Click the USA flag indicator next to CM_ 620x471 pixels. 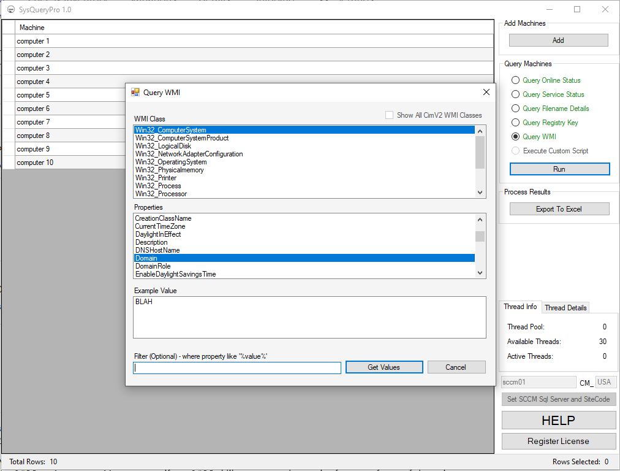[605, 381]
